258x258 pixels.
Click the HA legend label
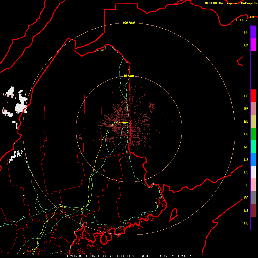click(246, 96)
